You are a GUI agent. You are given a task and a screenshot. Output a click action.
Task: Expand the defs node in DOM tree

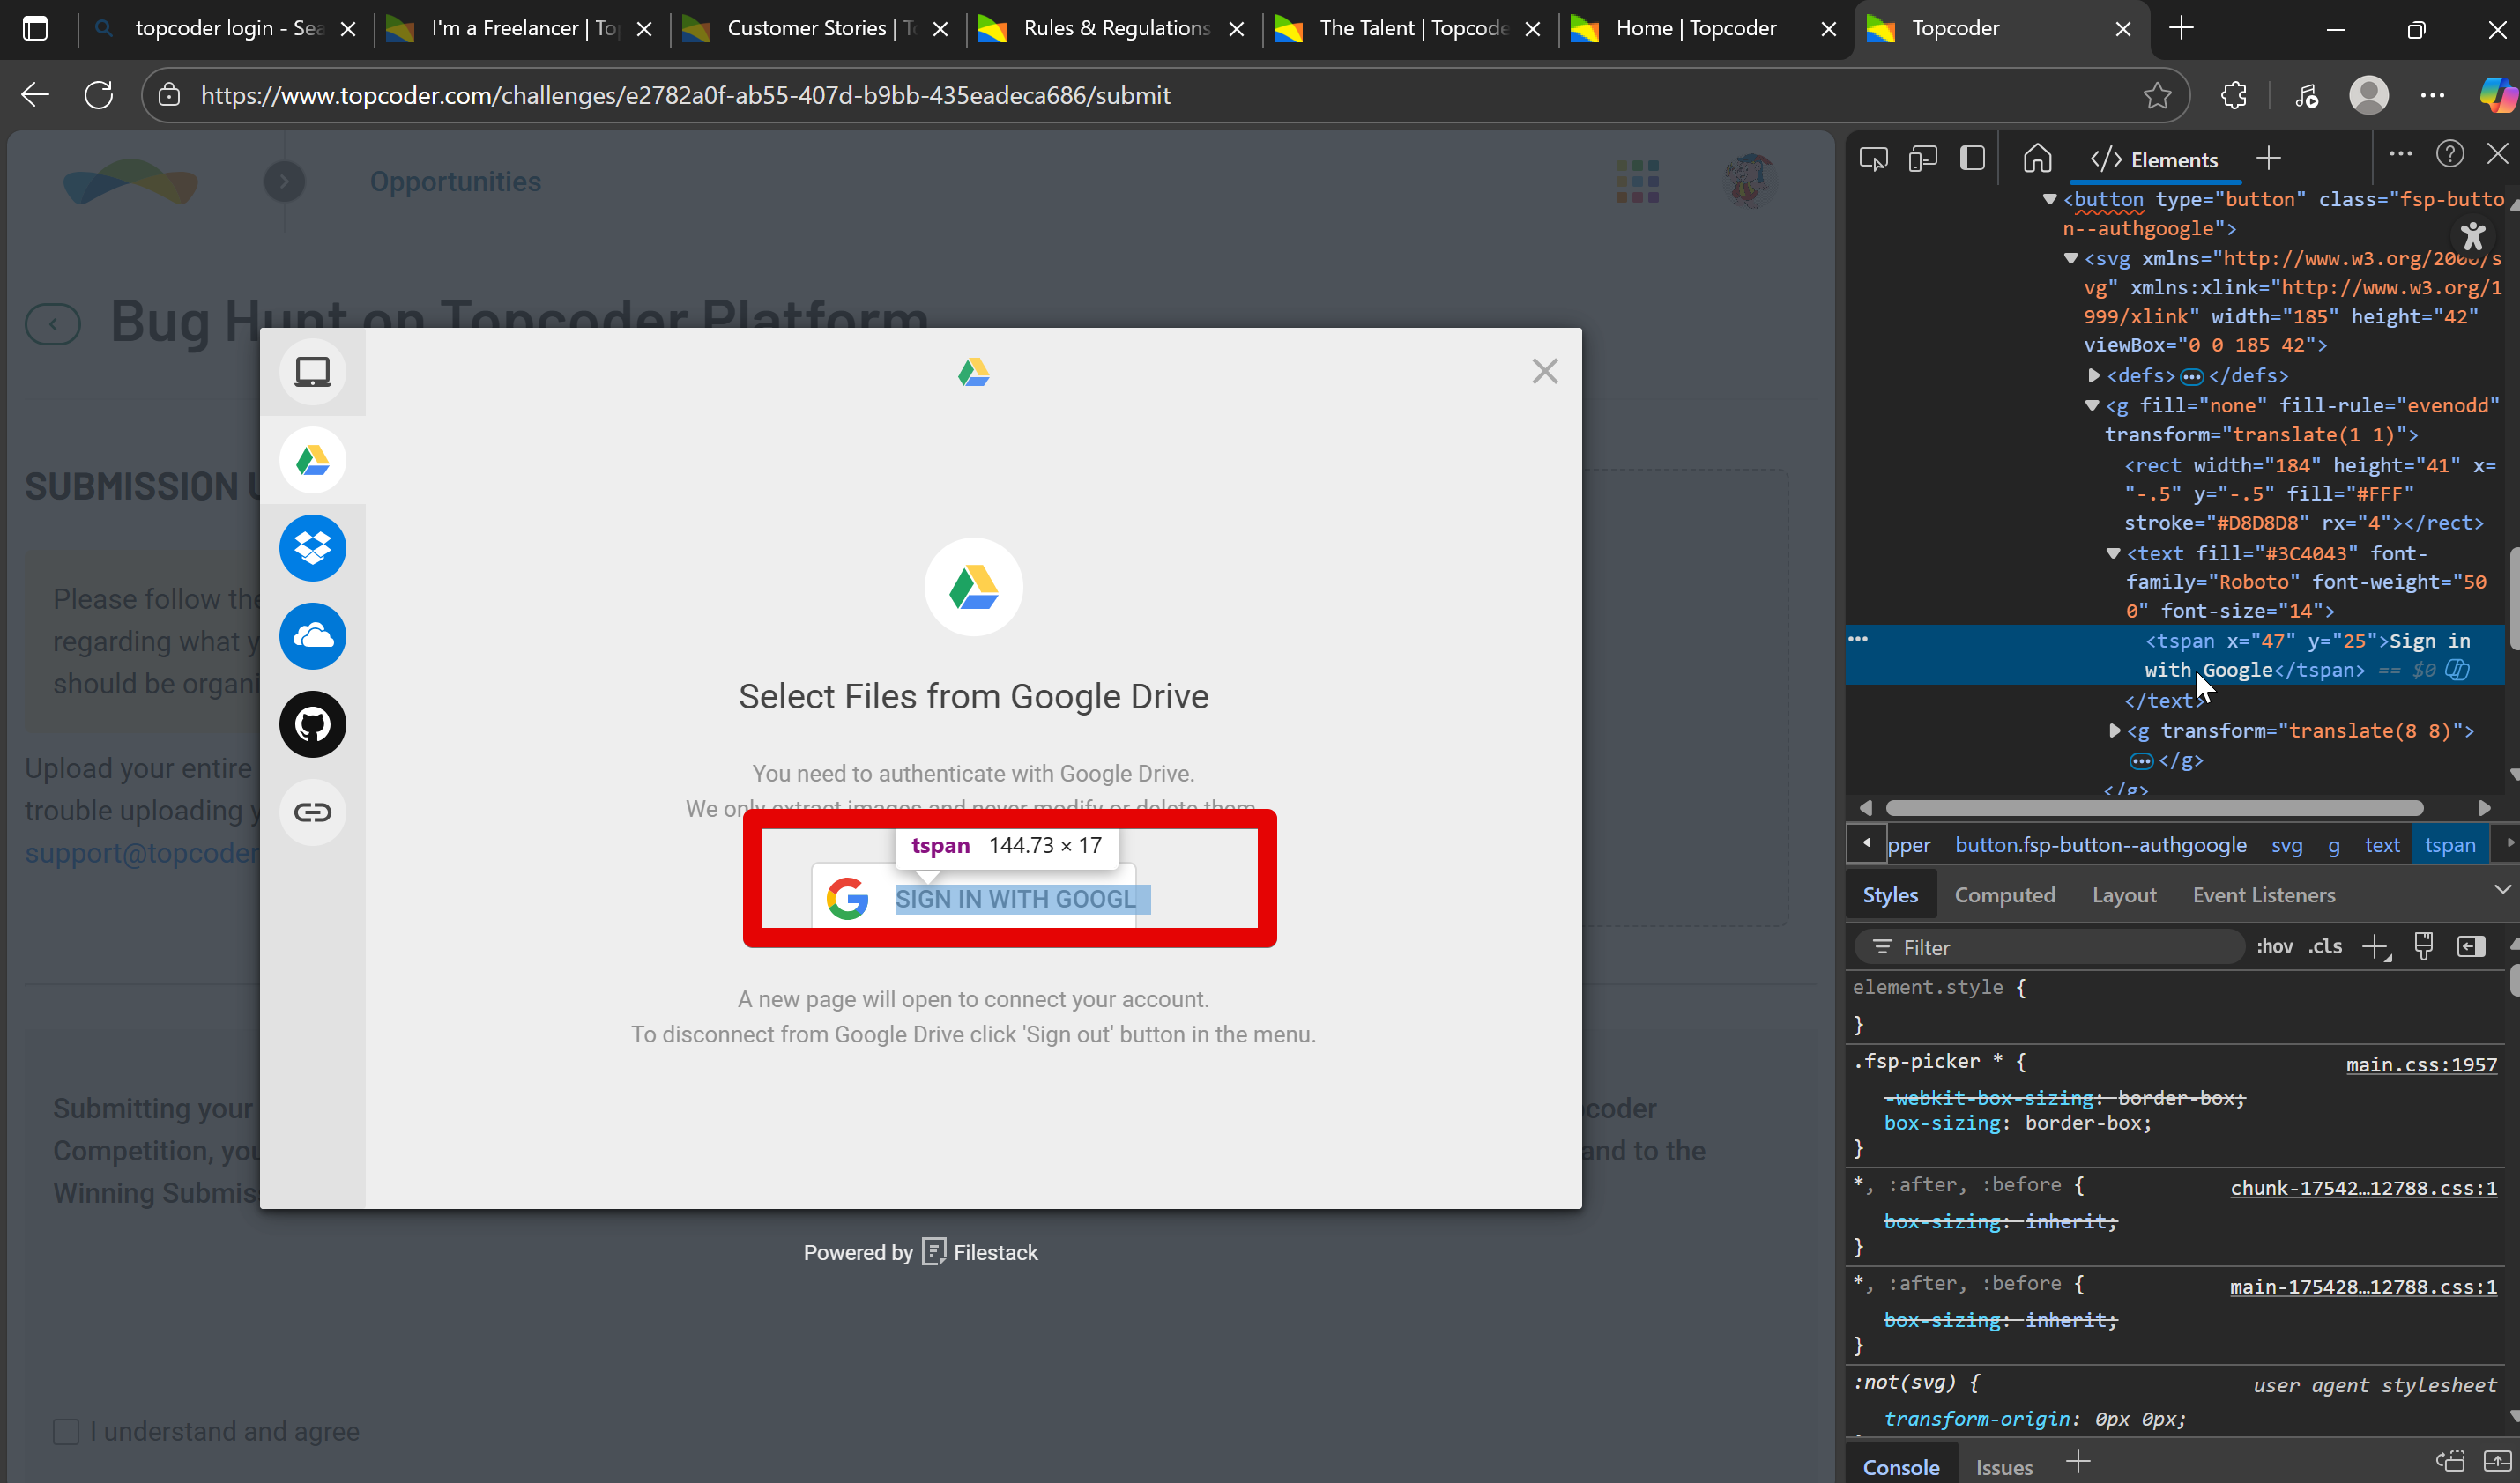2093,376
